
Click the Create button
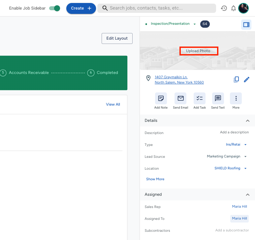click(x=81, y=8)
